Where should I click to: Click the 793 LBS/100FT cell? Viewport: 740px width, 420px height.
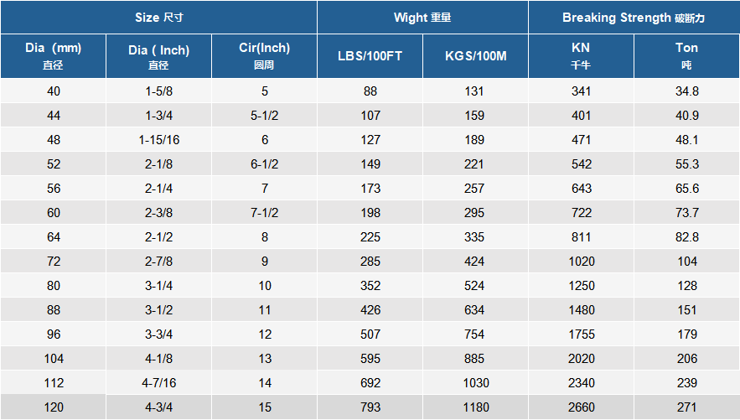click(x=370, y=407)
